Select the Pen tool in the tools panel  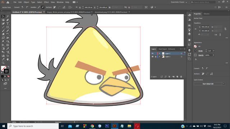click(x=8, y=20)
